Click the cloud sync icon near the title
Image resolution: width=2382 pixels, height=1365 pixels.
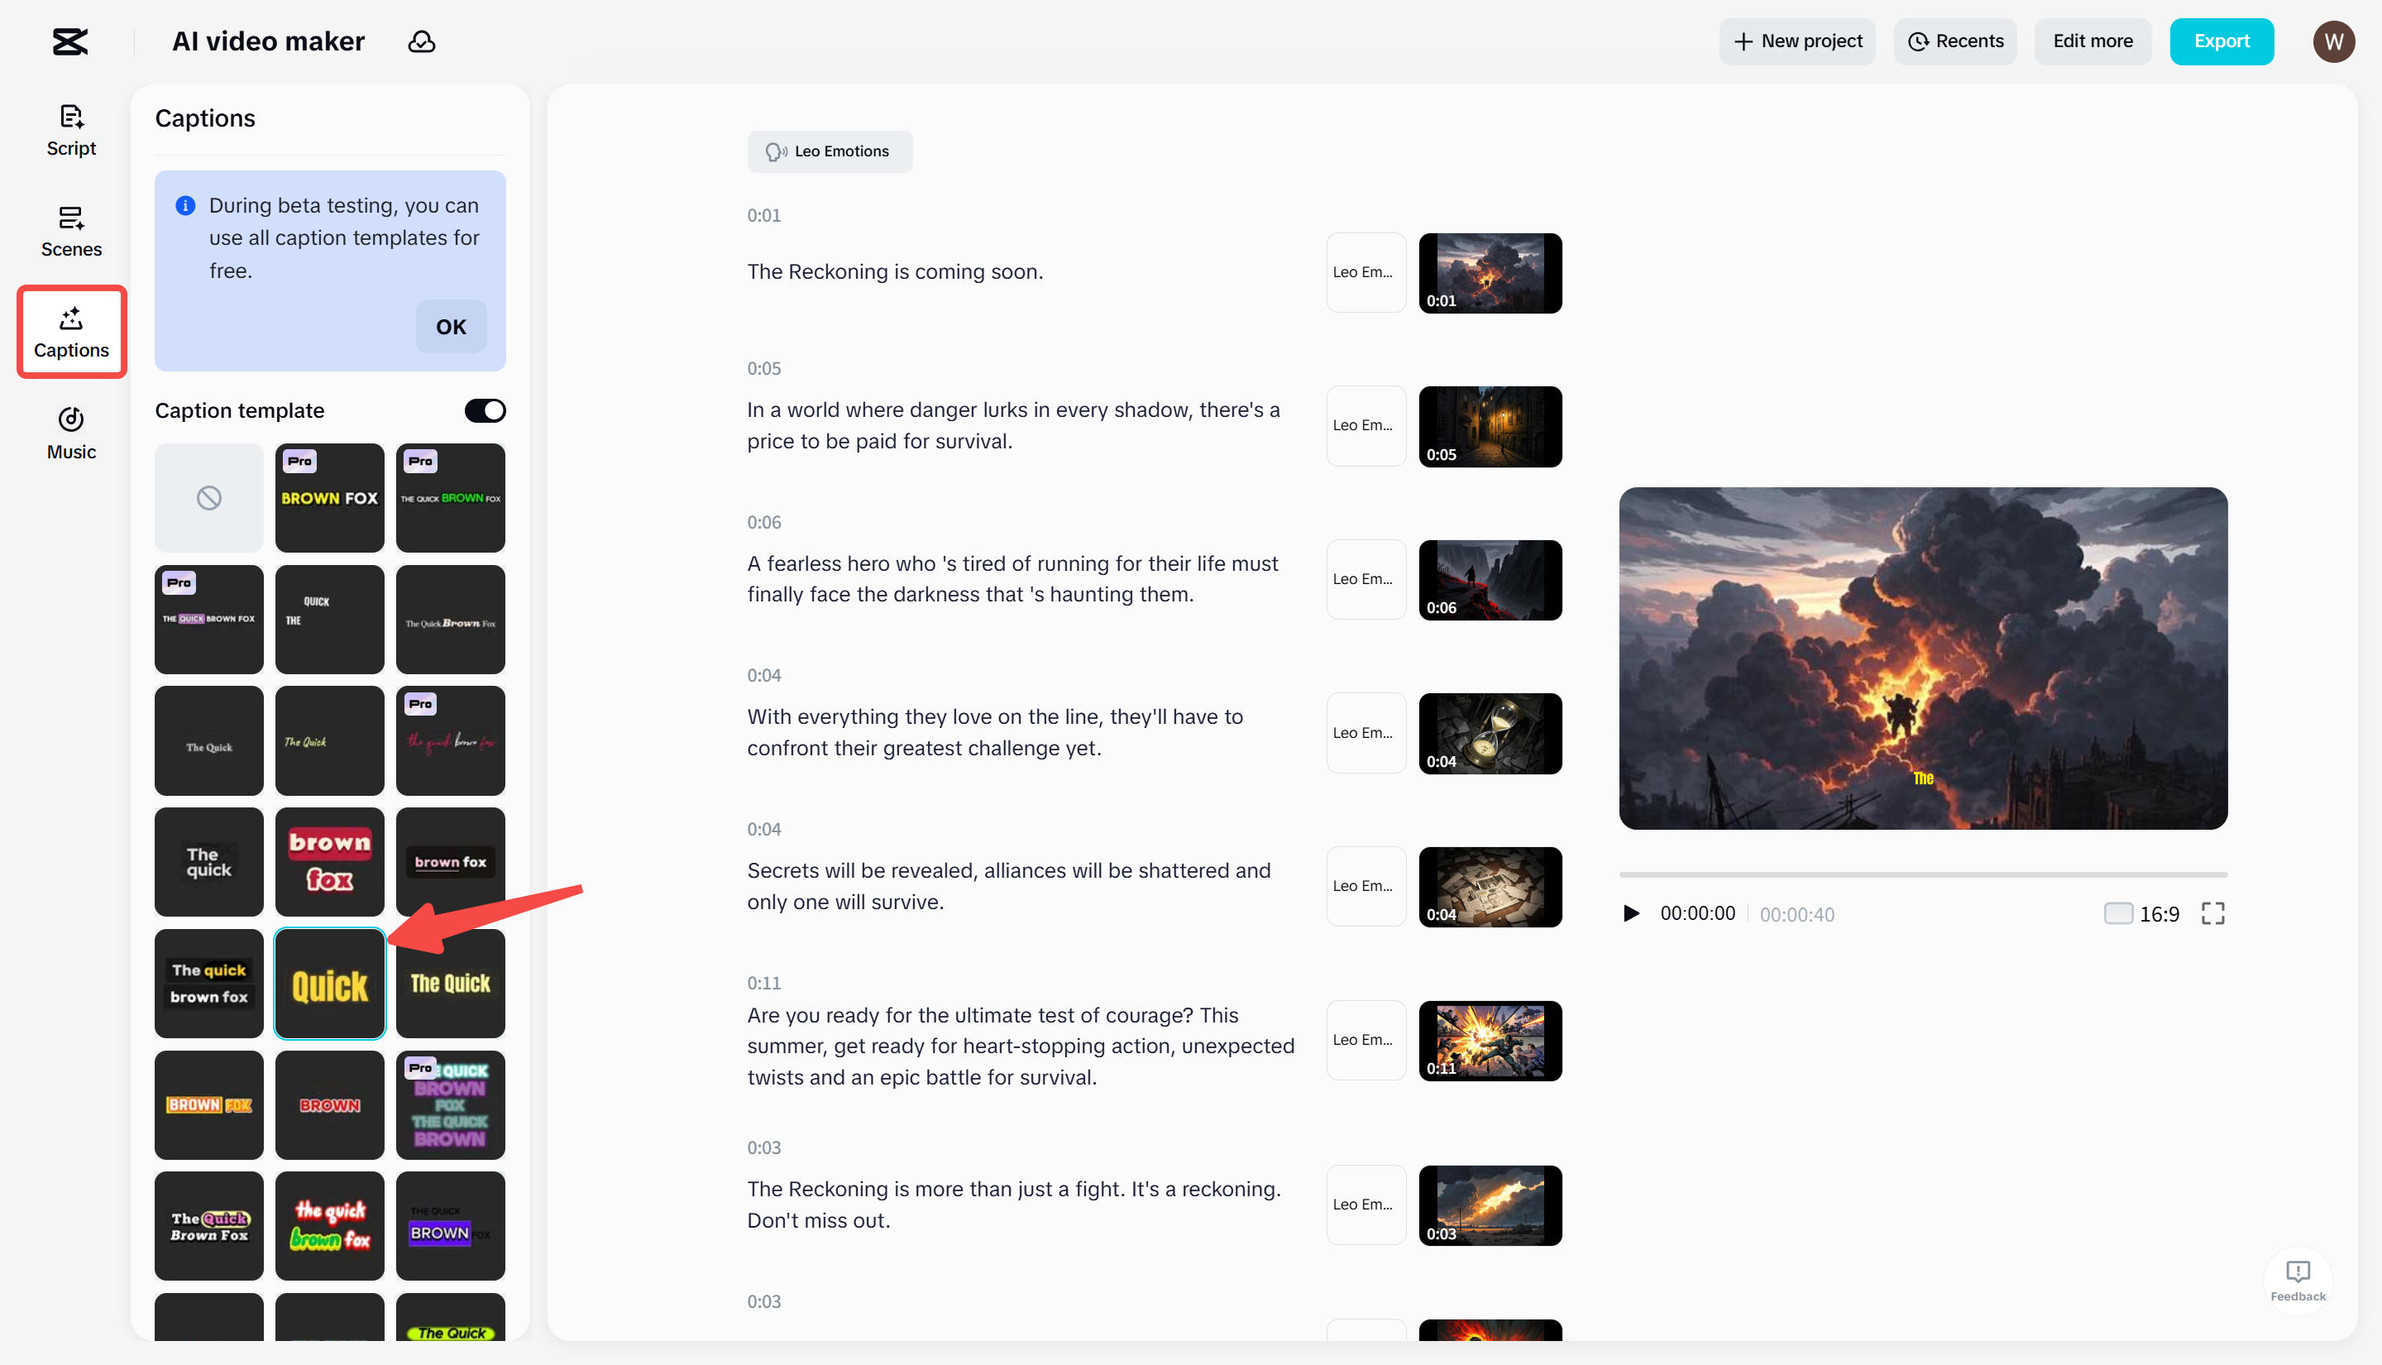pyautogui.click(x=422, y=41)
